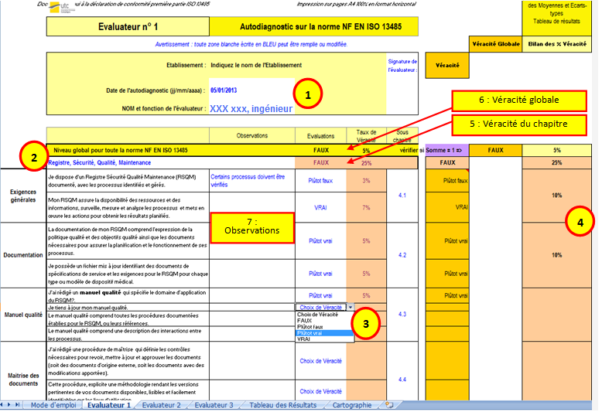The image size is (602, 412).
Task: Click the Cartographie sheet tab
Action: (x=353, y=405)
